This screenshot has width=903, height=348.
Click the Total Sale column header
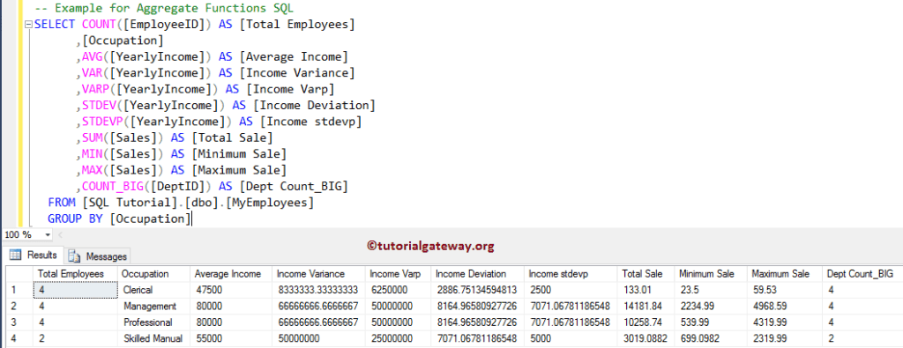point(646,274)
